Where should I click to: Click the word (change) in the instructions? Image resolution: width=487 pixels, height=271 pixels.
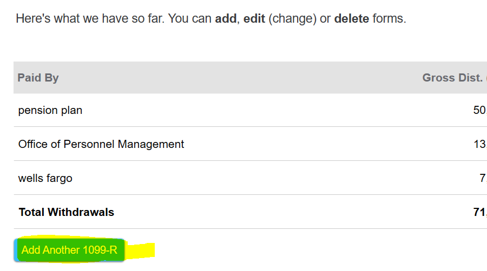click(x=292, y=18)
